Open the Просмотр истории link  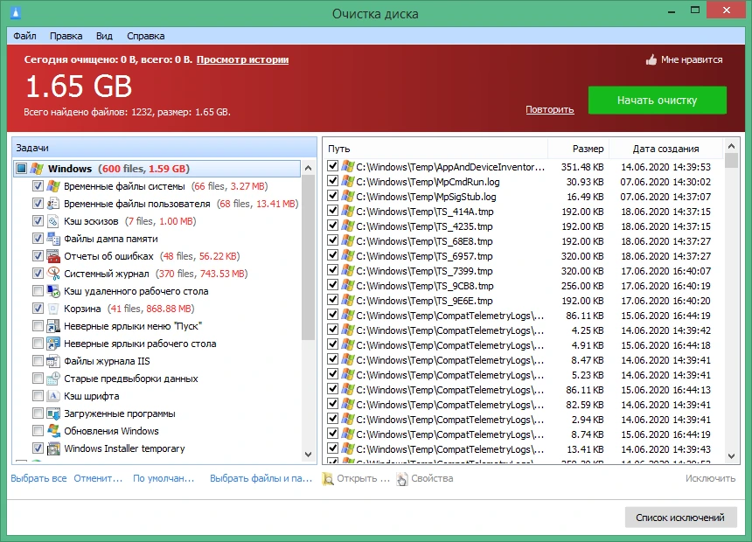[243, 60]
